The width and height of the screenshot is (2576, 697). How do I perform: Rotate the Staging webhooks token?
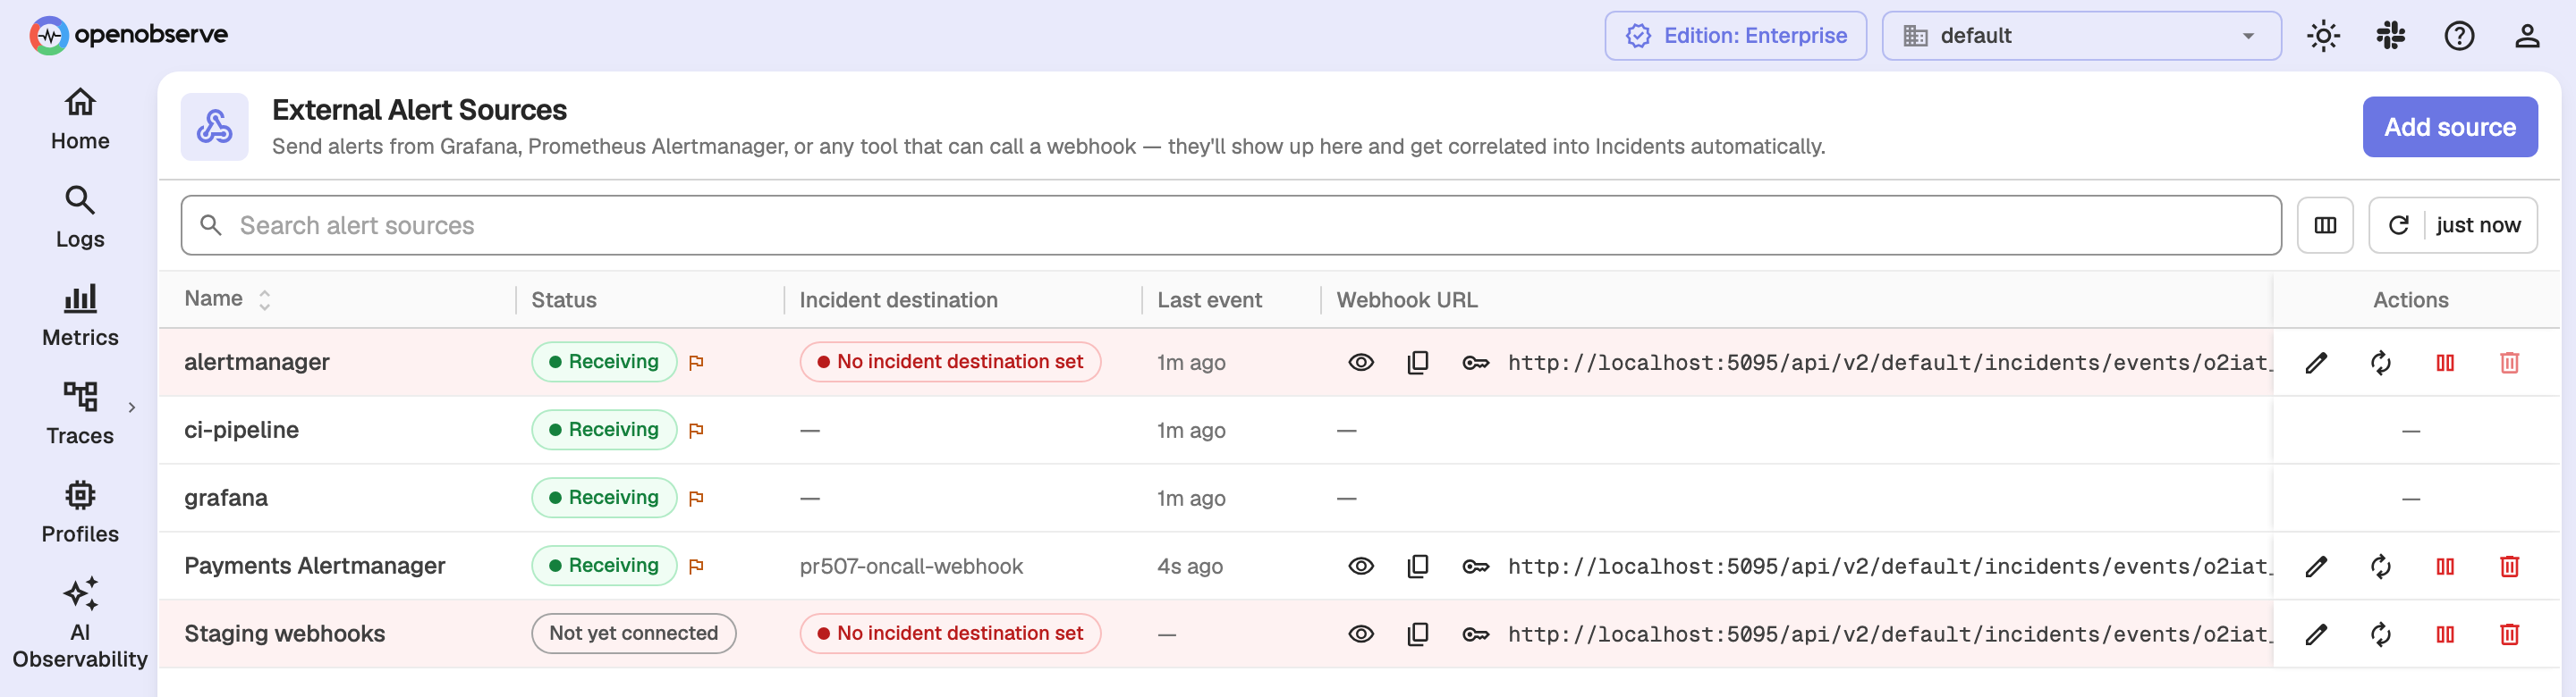coord(2381,634)
